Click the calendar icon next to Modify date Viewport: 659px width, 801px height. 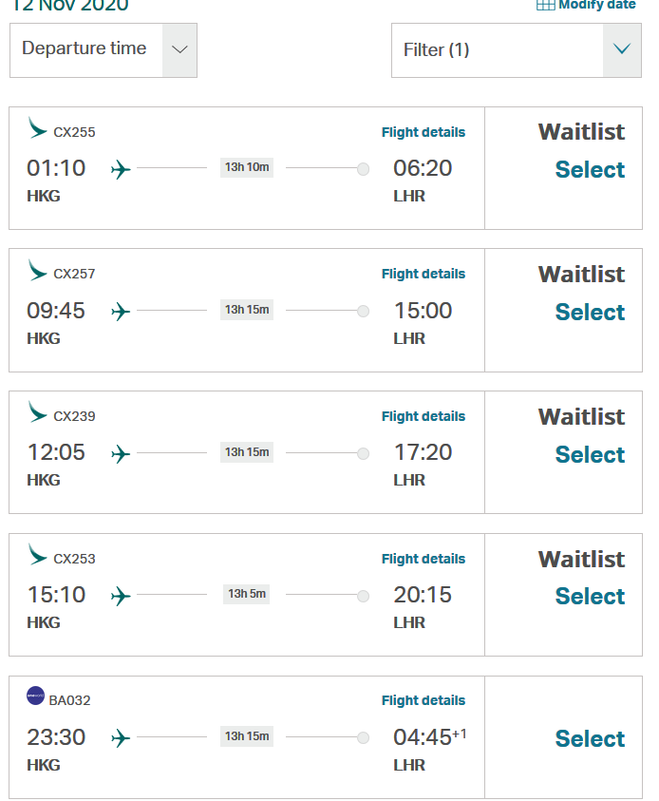(546, 5)
